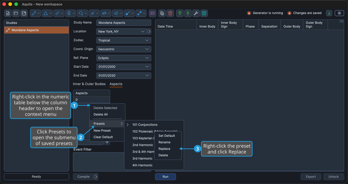Click Rename in the preset menu
Viewport: 348px width, 184px height.
click(164, 142)
